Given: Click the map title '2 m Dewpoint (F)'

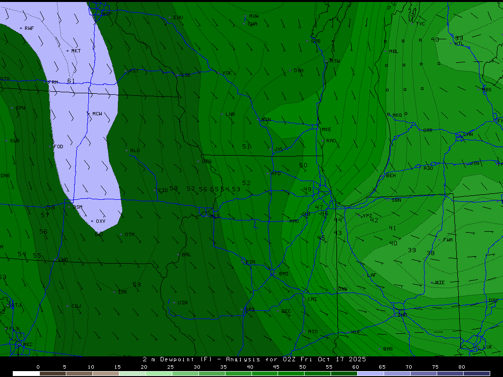Looking at the screenshot, I should pos(177,359).
